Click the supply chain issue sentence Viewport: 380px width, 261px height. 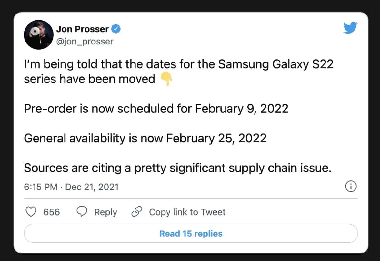(x=178, y=168)
